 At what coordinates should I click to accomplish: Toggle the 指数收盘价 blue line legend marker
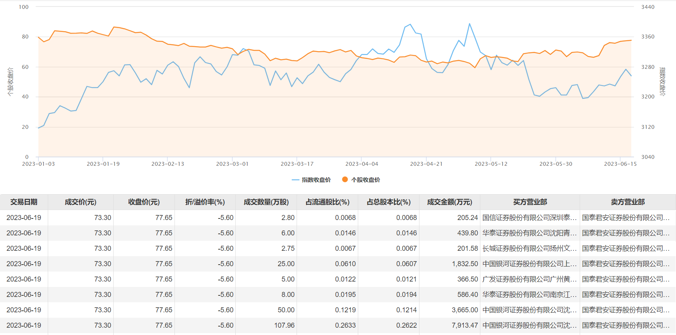[x=295, y=180]
